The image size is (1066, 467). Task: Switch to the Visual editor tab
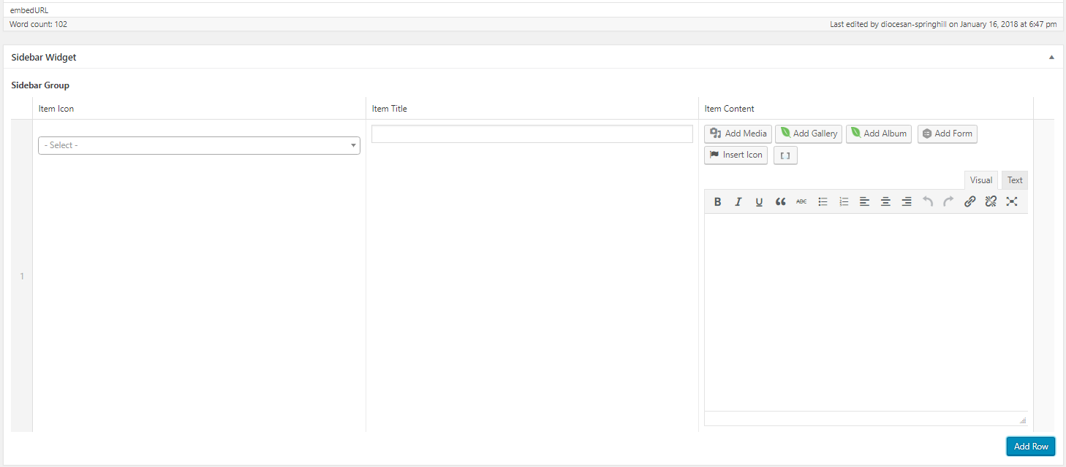coord(980,180)
